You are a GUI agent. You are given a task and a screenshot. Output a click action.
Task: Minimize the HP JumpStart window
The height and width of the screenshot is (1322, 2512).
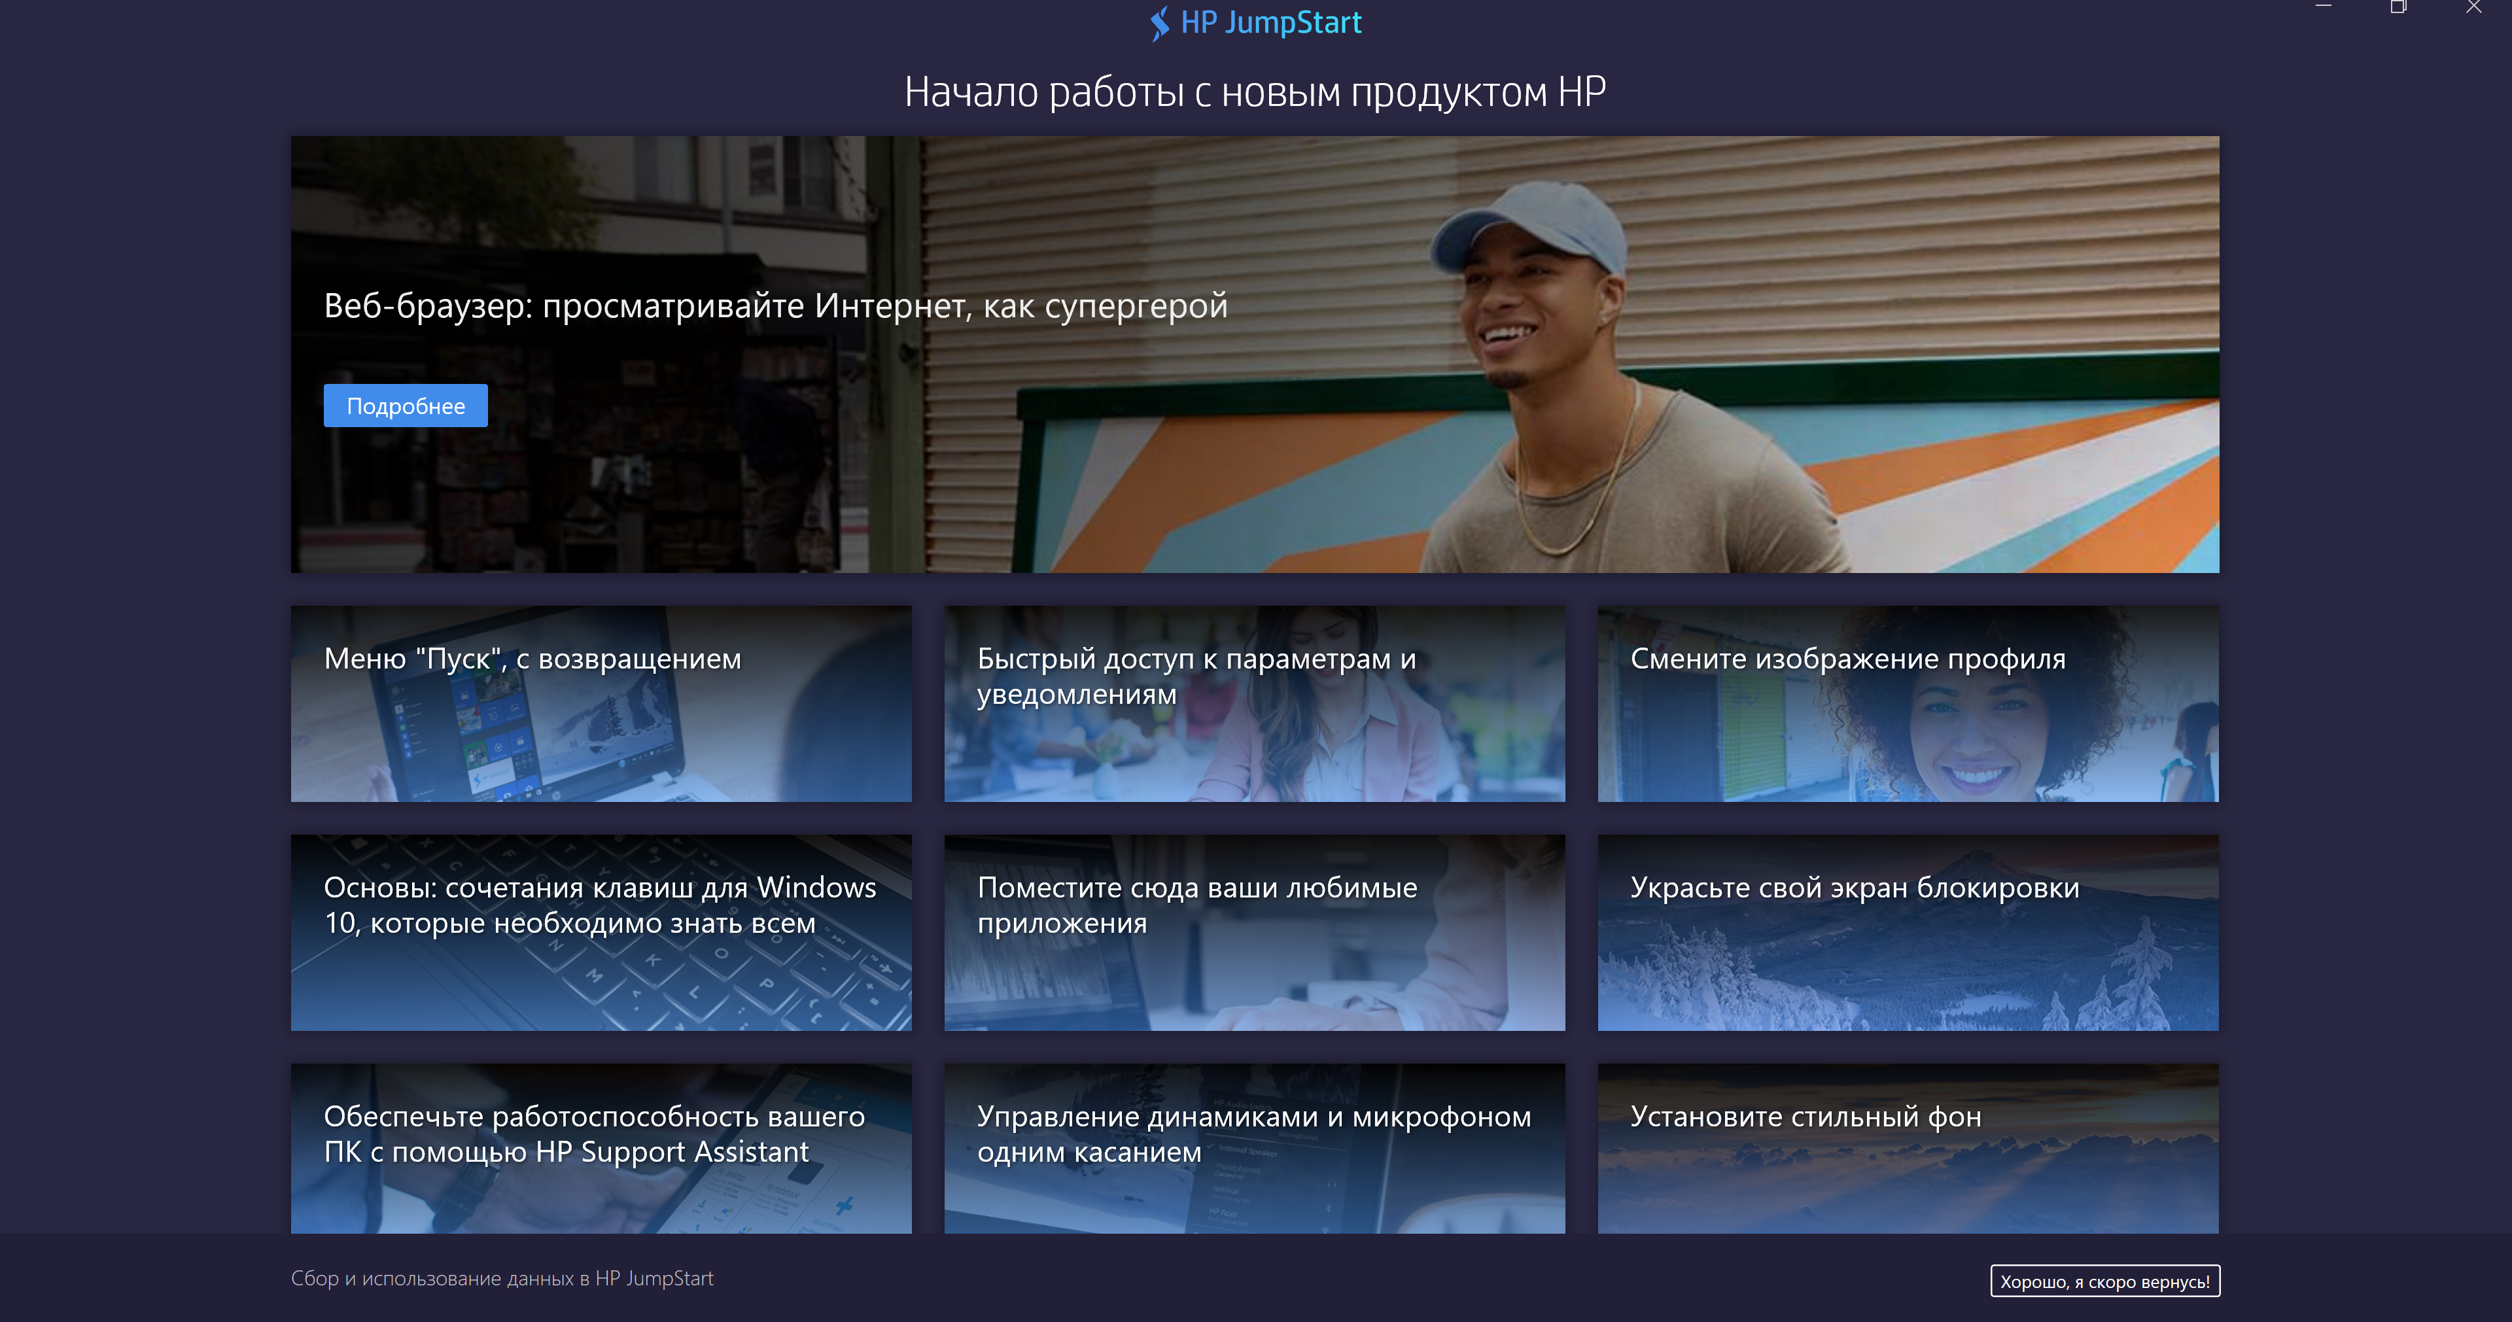[x=2324, y=8]
